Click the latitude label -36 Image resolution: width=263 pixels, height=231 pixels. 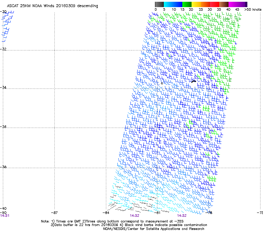pyautogui.click(x=3, y=127)
